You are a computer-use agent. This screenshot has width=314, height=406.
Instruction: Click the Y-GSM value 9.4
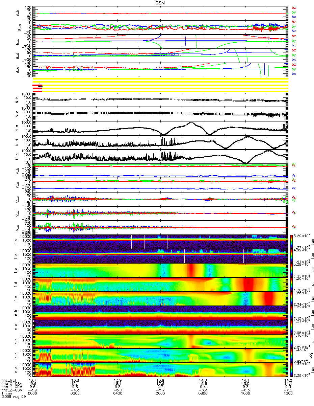(x=203, y=387)
